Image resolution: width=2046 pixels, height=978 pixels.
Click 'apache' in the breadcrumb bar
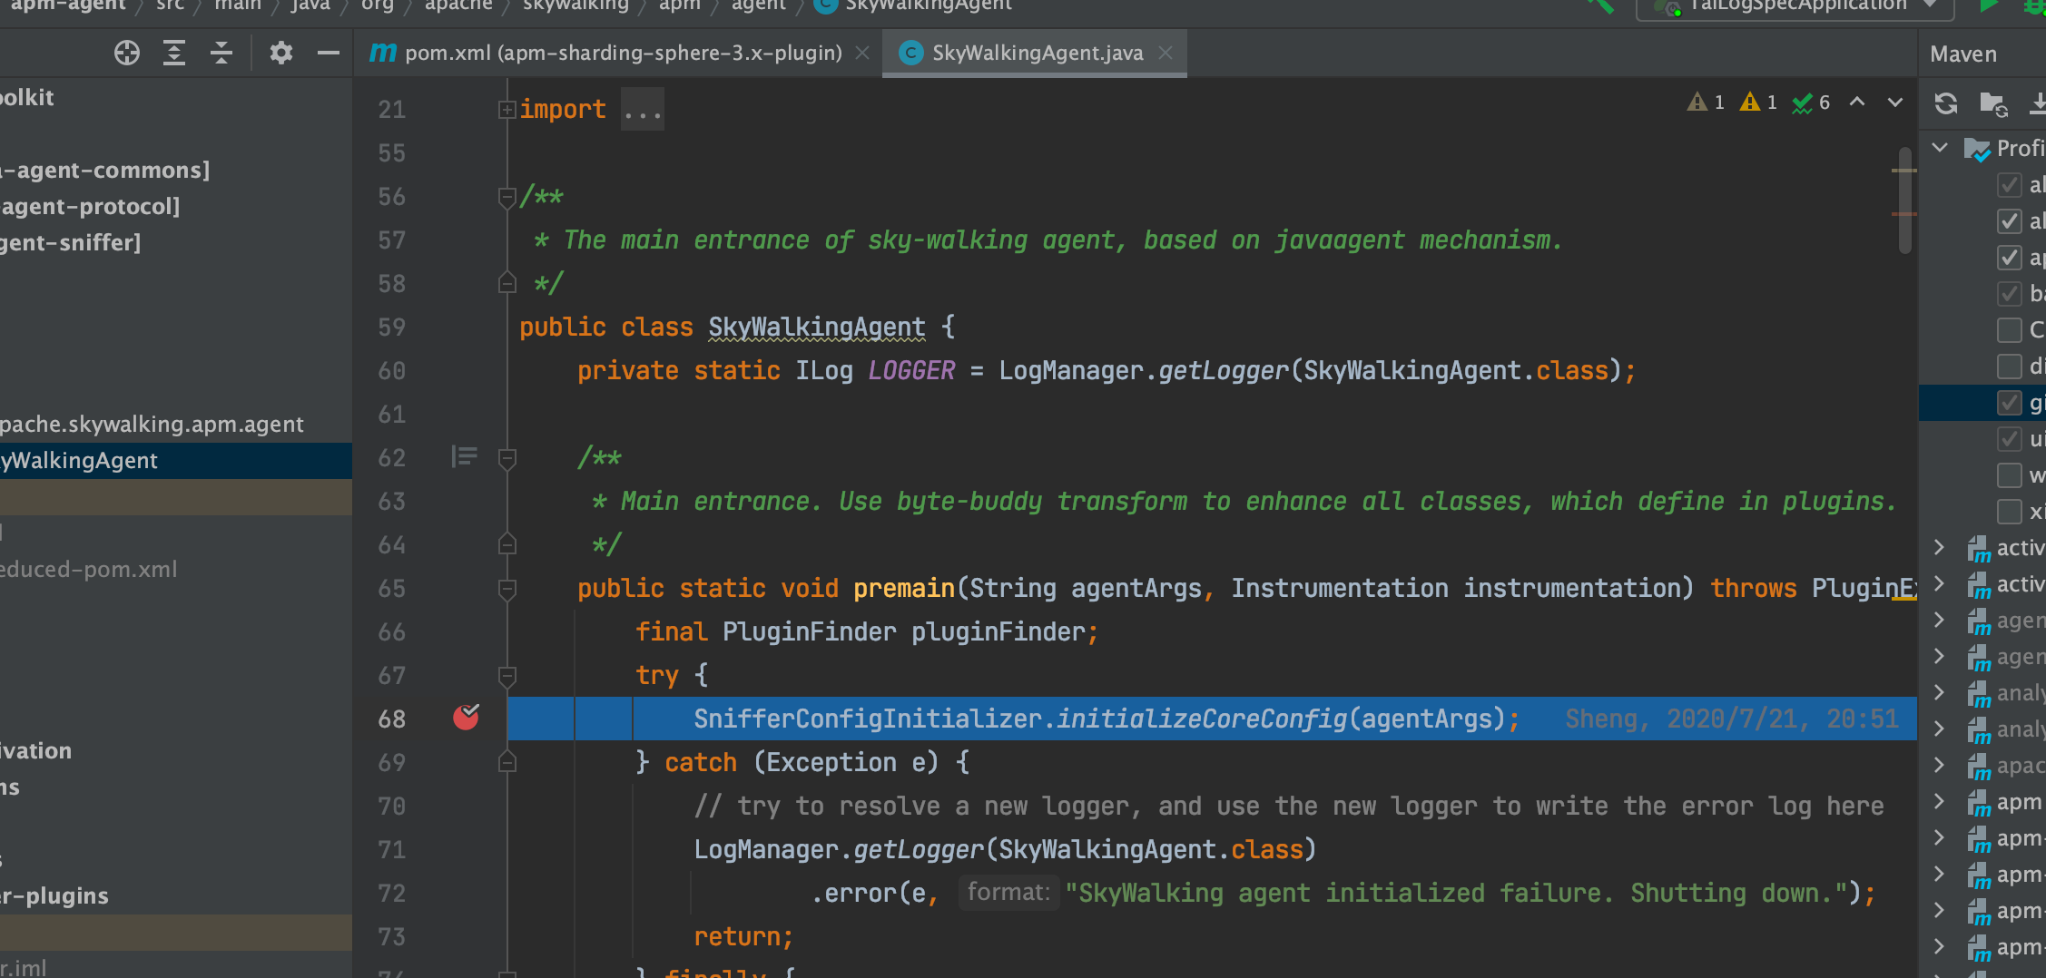click(x=458, y=5)
